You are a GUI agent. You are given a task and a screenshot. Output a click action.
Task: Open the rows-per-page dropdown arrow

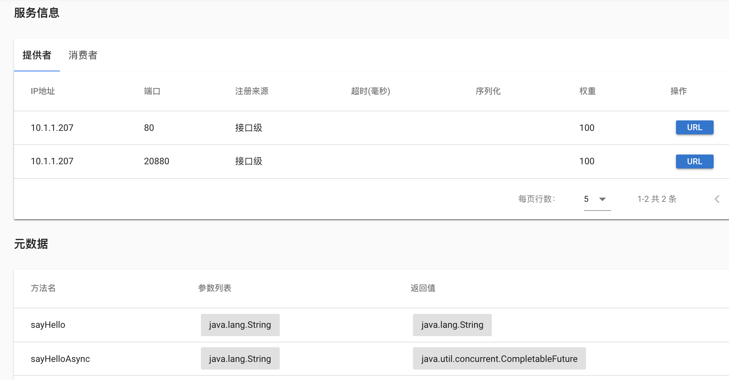pos(602,199)
